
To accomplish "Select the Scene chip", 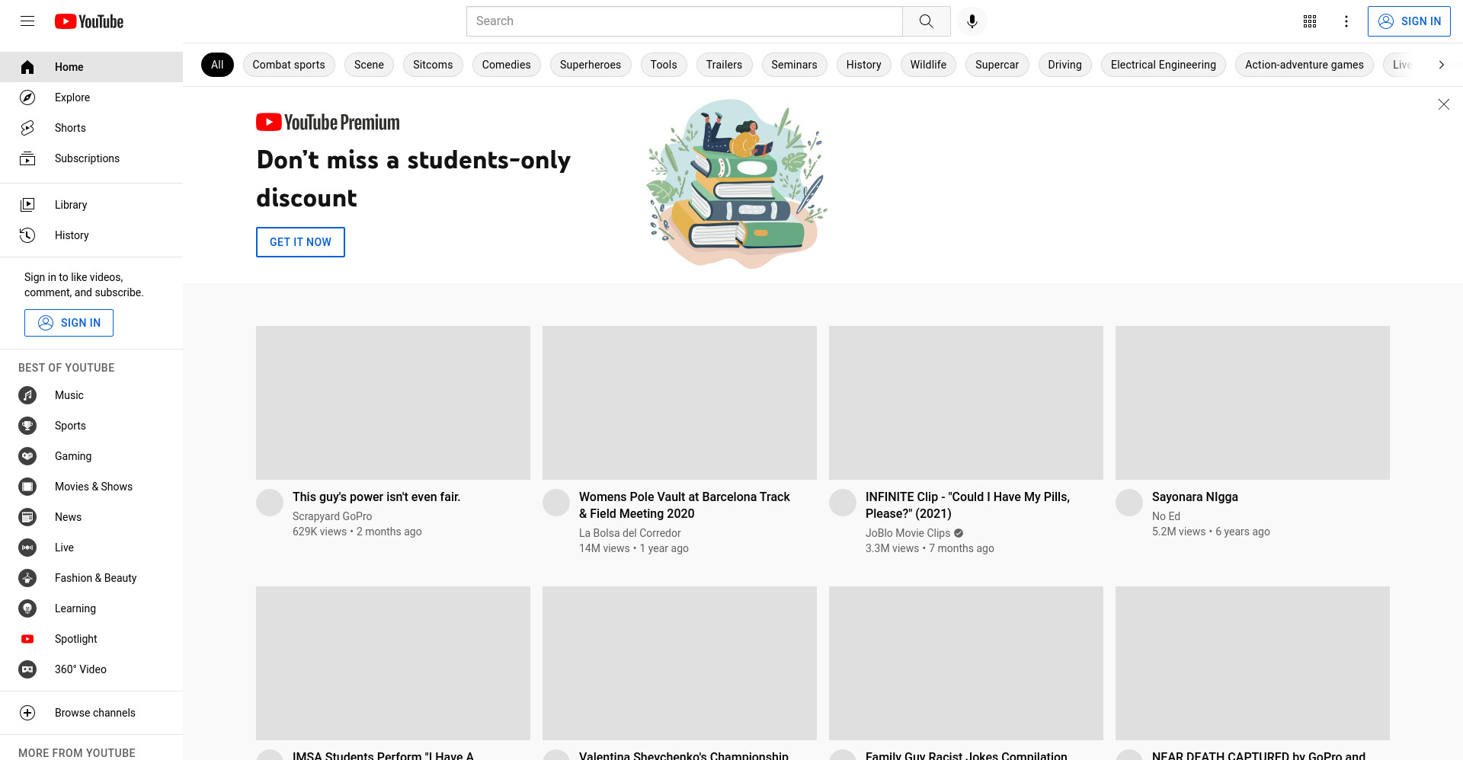I will click(369, 65).
